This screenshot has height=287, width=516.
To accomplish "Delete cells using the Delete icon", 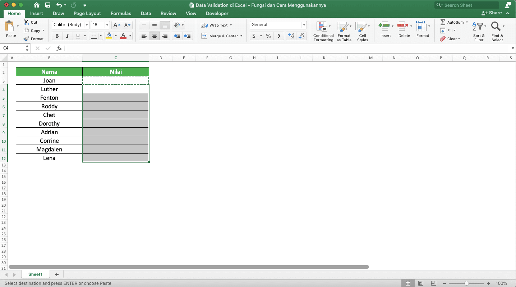I will click(403, 25).
